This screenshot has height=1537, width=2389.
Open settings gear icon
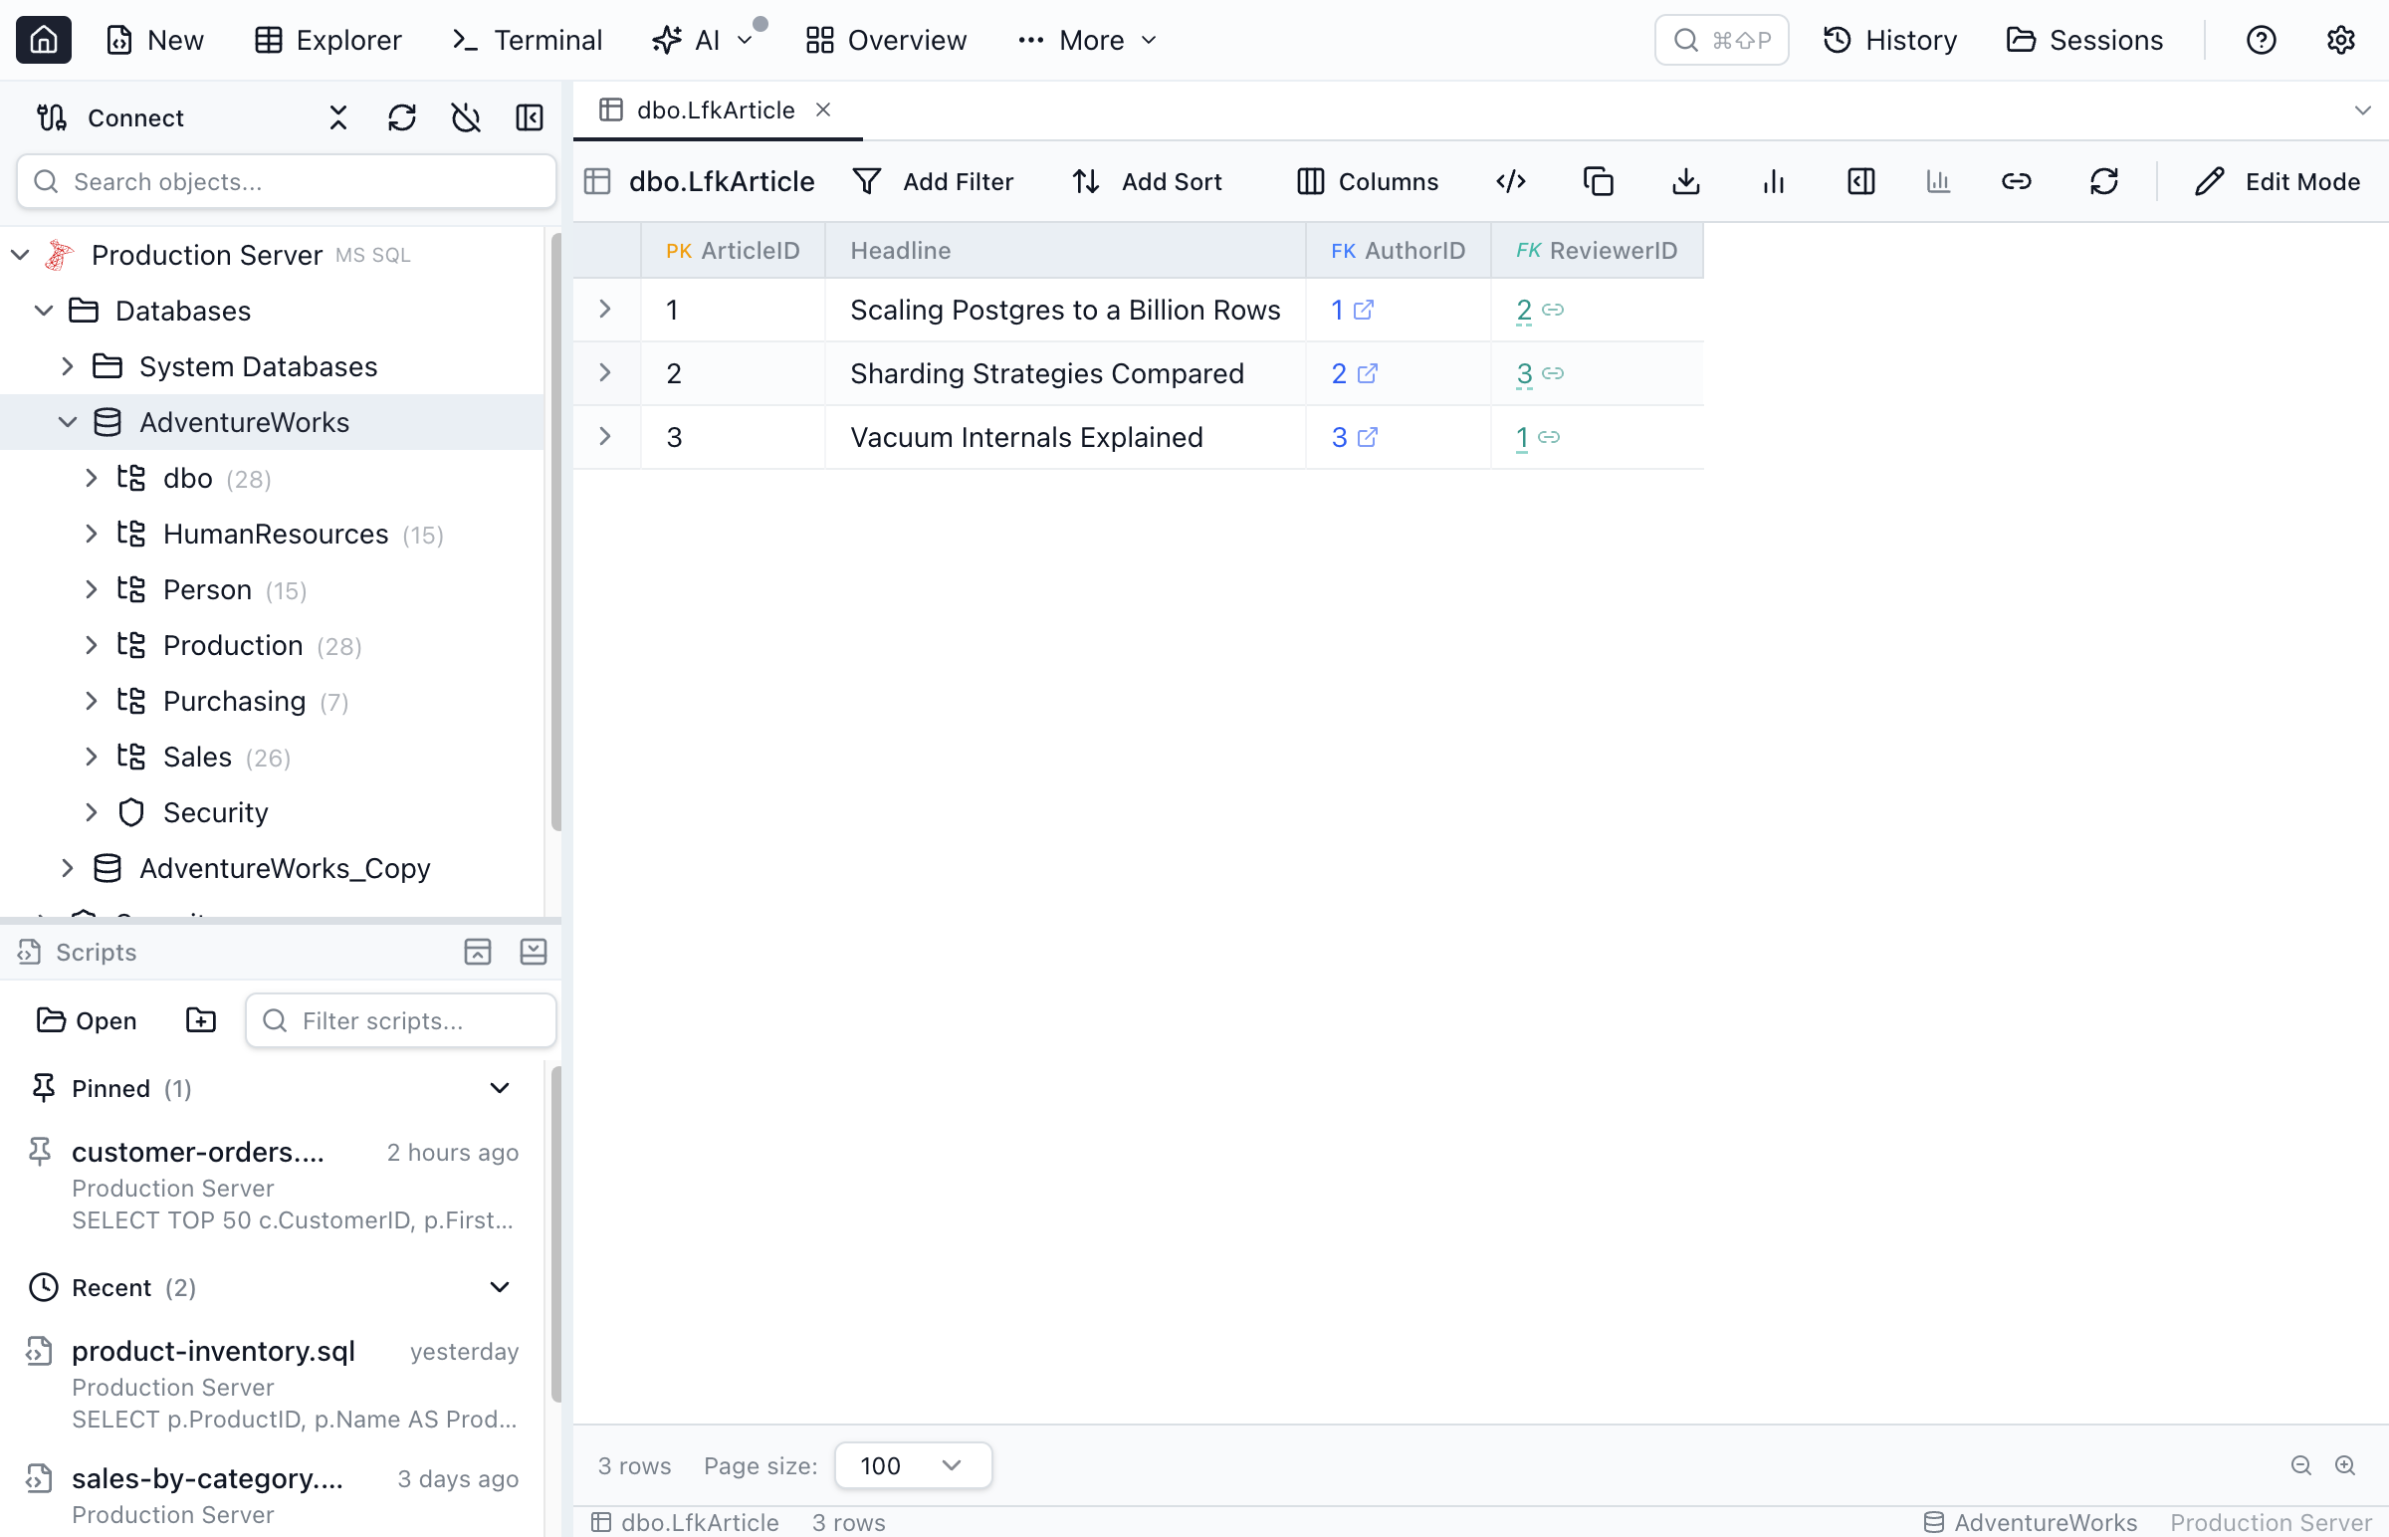tap(2340, 40)
